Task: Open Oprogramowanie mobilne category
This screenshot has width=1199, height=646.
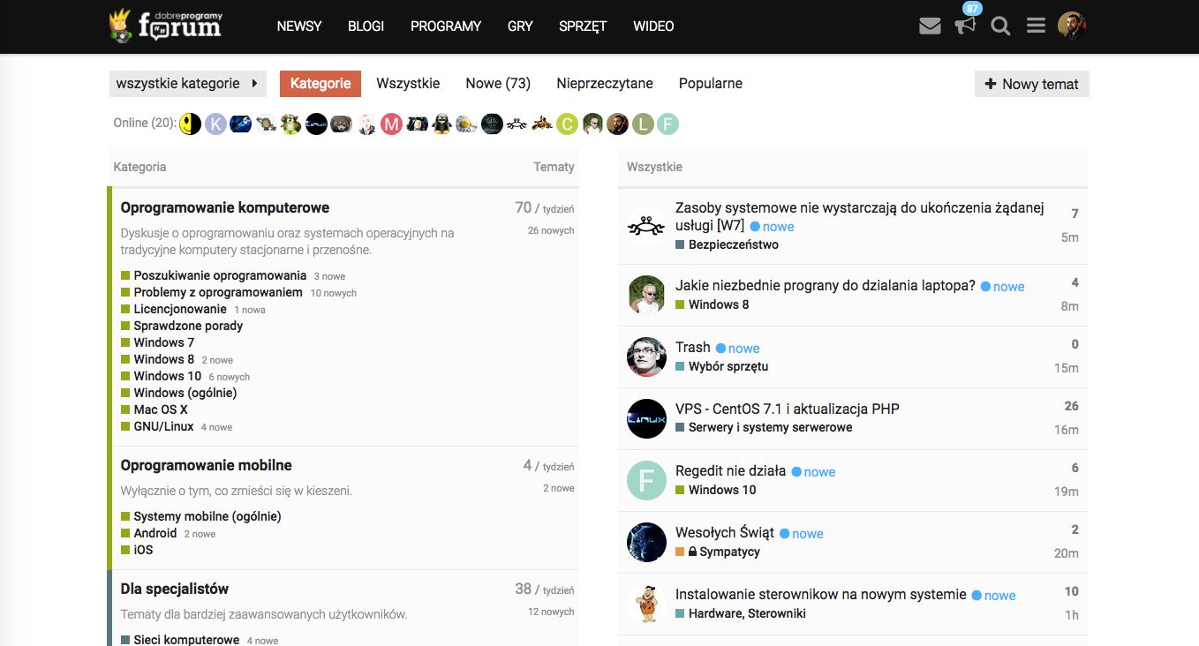Action: 206,466
